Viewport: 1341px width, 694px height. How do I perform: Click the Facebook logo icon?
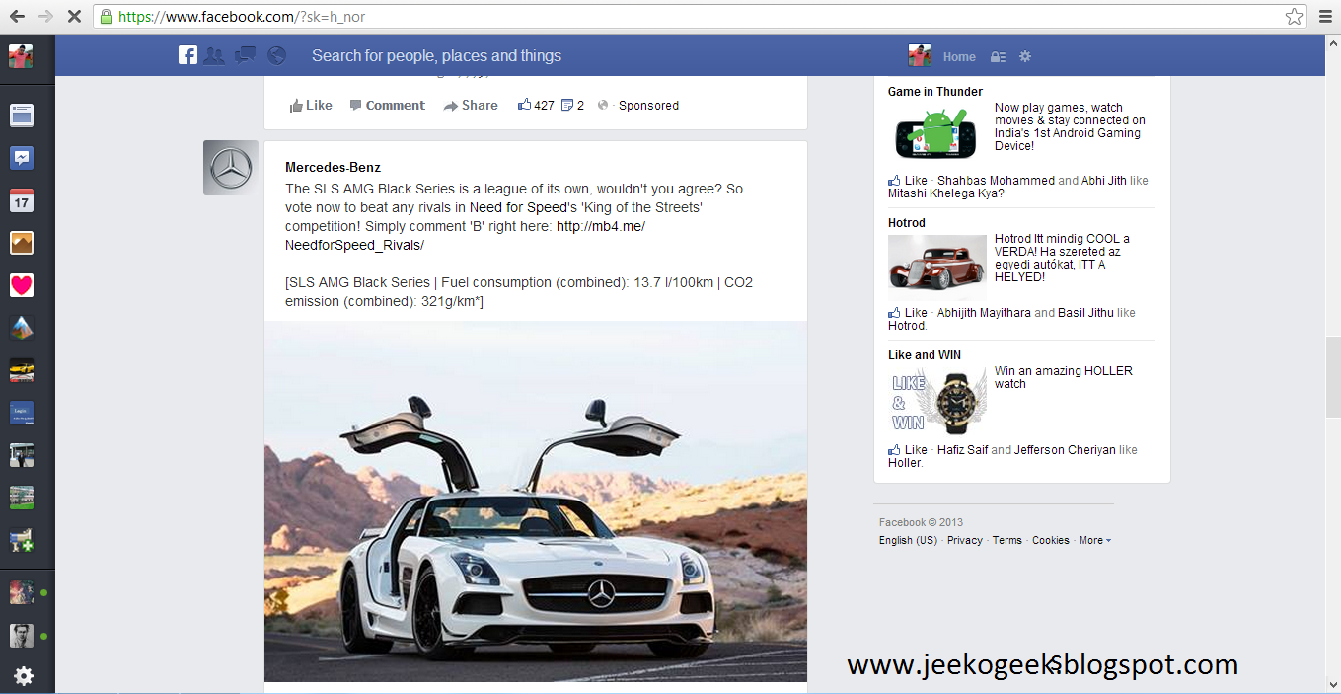tap(187, 55)
